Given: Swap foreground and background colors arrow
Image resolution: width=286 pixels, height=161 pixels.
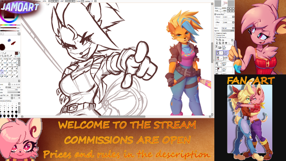Looking at the screenshot, I should coord(19,52).
